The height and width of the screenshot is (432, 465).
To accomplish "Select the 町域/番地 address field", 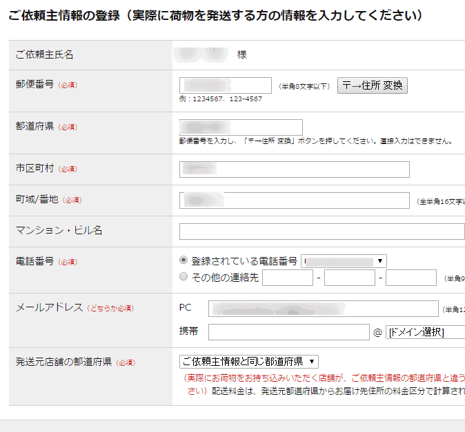I will [294, 200].
